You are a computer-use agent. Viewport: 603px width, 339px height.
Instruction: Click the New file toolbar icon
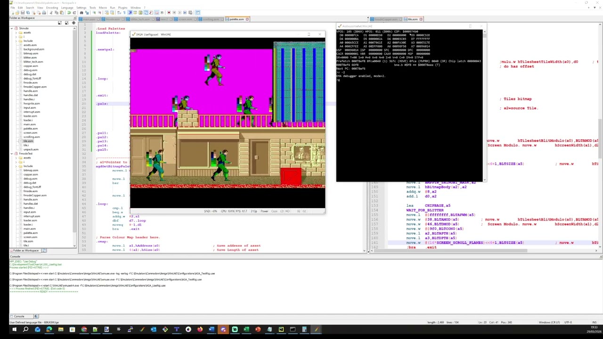click(12, 12)
